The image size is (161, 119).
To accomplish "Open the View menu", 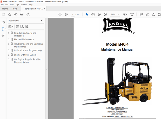I will point(12,5).
